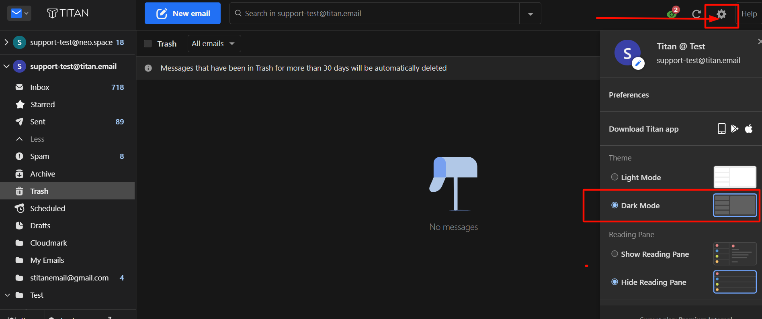Open the All emails filter dropdown
Screen dimensions: 762x319
[214, 43]
